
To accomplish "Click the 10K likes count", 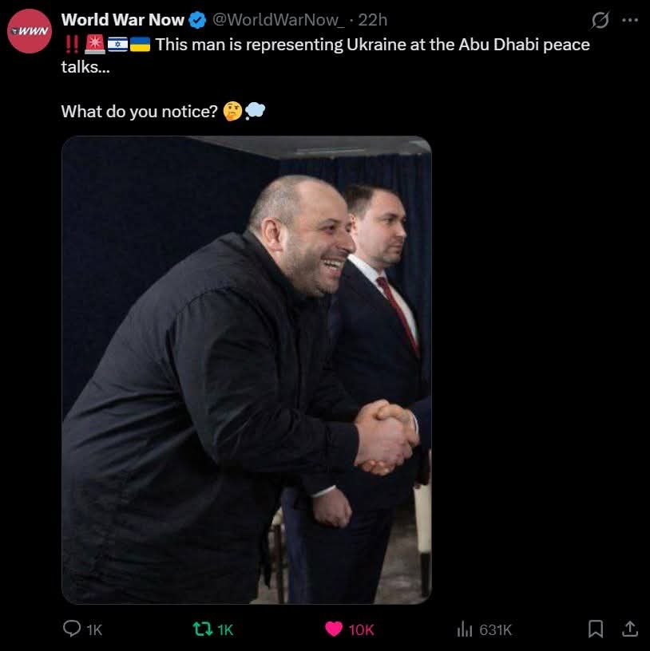I will coord(361,629).
